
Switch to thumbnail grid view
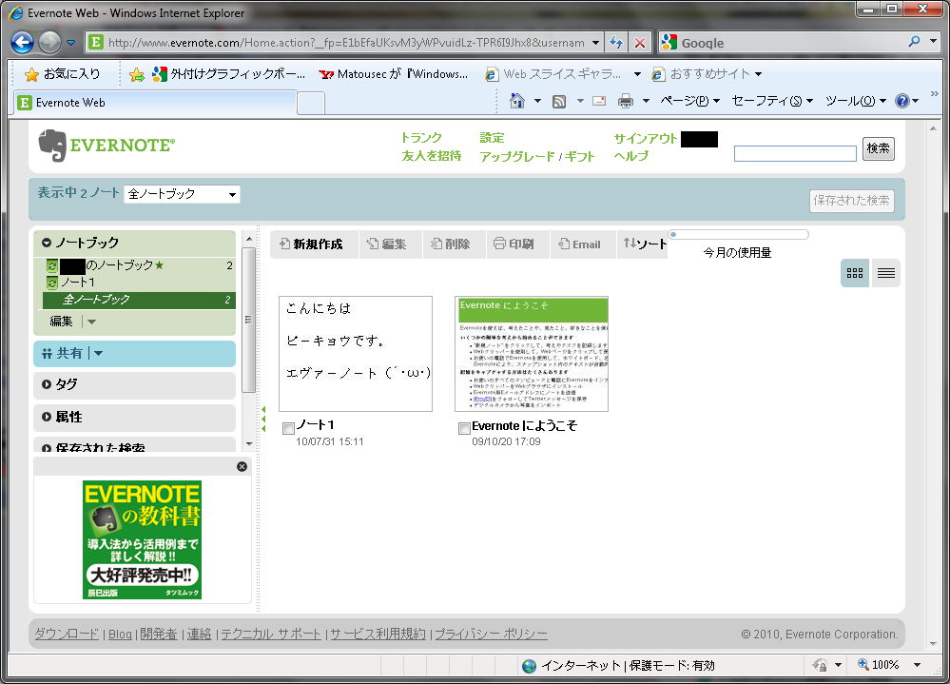coord(855,273)
